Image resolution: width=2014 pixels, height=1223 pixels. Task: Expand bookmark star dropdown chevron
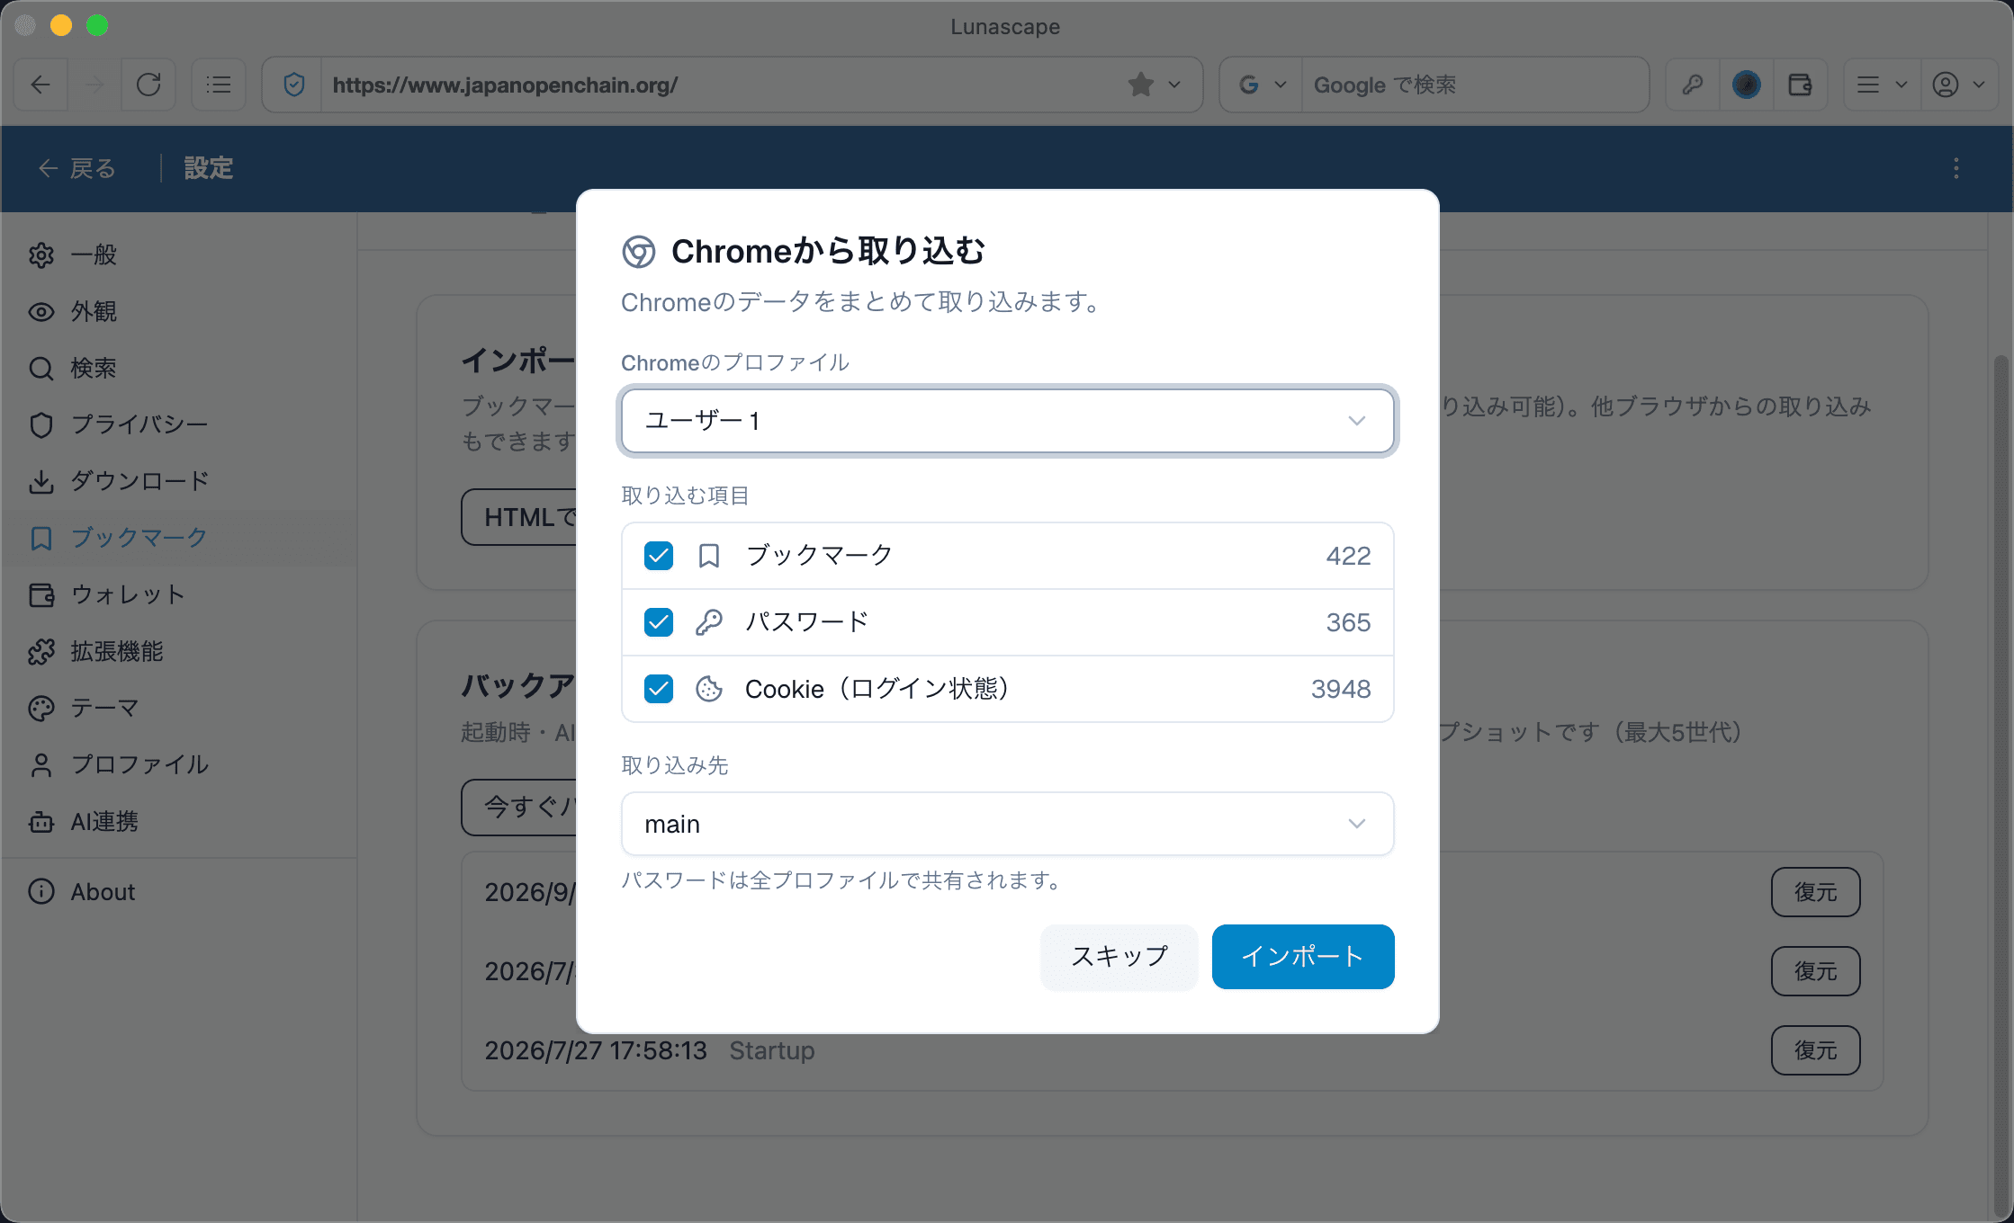coord(1174,85)
